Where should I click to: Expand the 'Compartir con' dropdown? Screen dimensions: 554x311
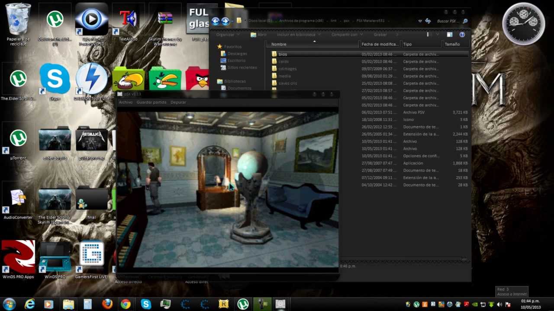(347, 35)
